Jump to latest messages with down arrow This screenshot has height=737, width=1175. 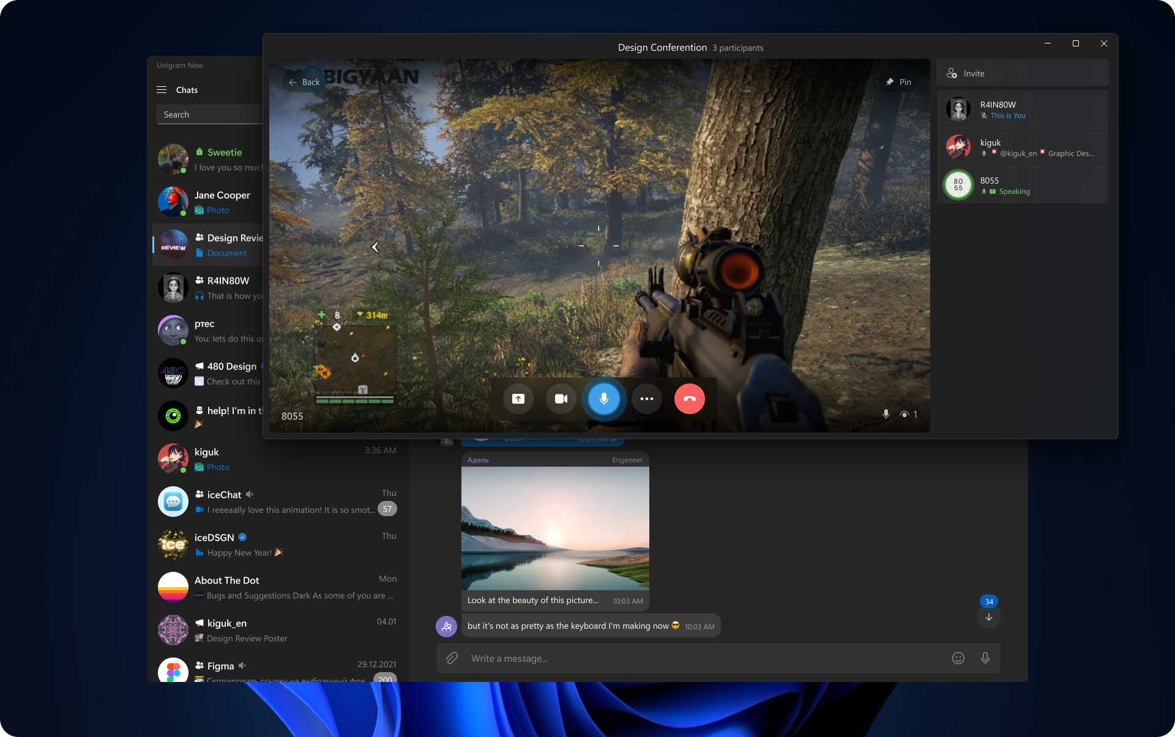[x=989, y=617]
